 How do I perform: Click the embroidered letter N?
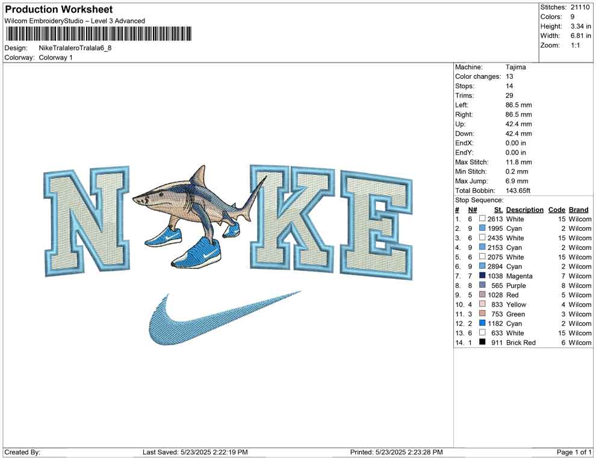(87, 220)
